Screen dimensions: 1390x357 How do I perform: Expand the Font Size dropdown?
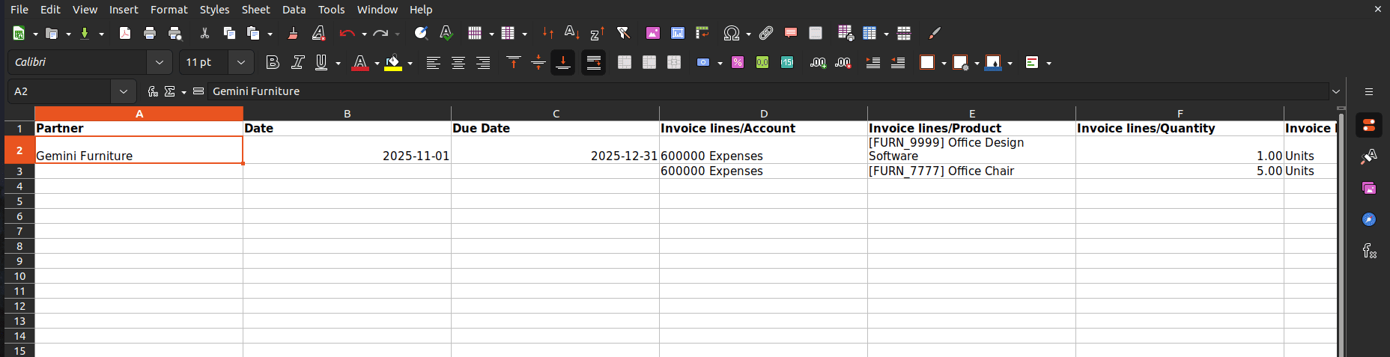click(x=241, y=62)
